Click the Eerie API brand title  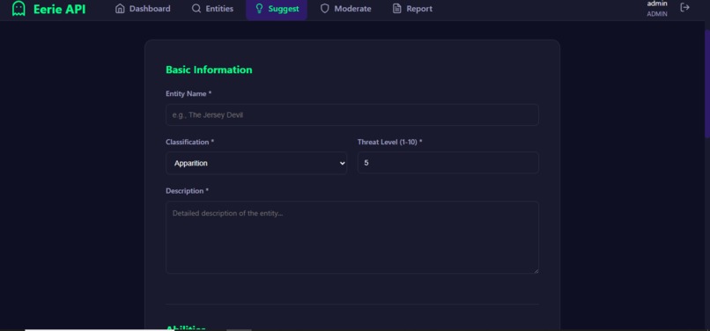59,9
